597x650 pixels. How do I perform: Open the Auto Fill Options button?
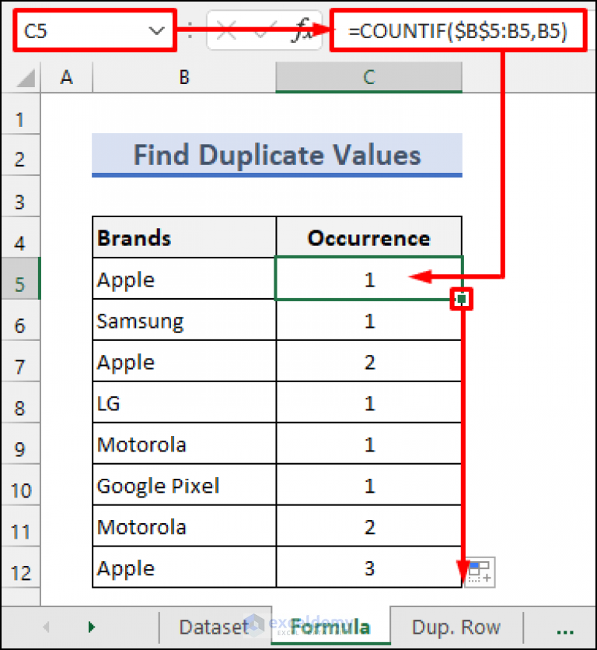[x=480, y=572]
